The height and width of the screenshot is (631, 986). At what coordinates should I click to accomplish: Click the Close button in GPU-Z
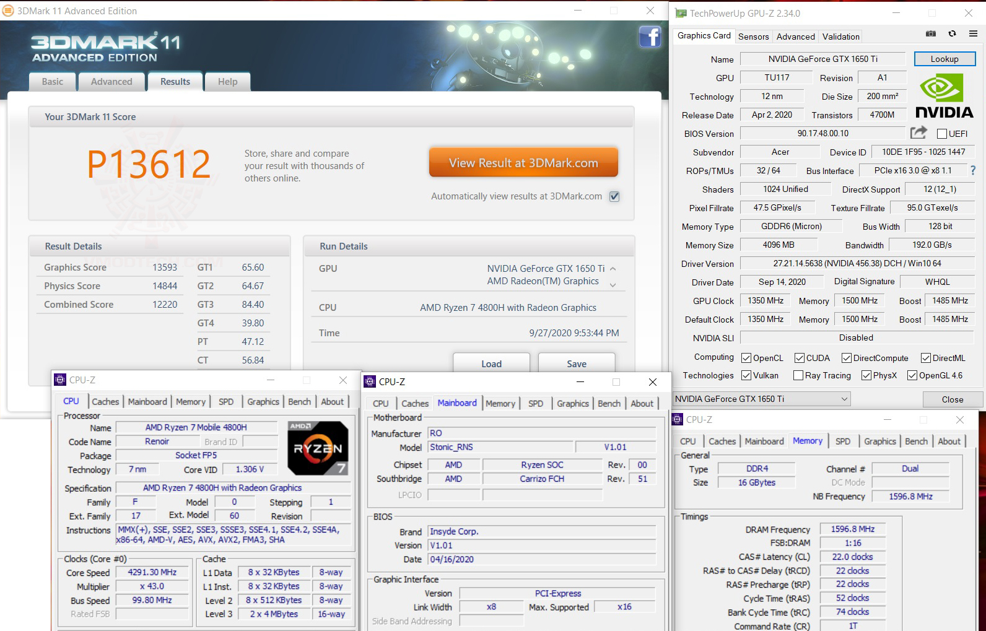(x=953, y=399)
